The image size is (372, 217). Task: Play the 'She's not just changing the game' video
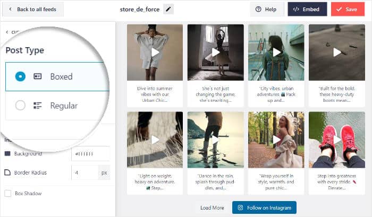tap(215, 53)
